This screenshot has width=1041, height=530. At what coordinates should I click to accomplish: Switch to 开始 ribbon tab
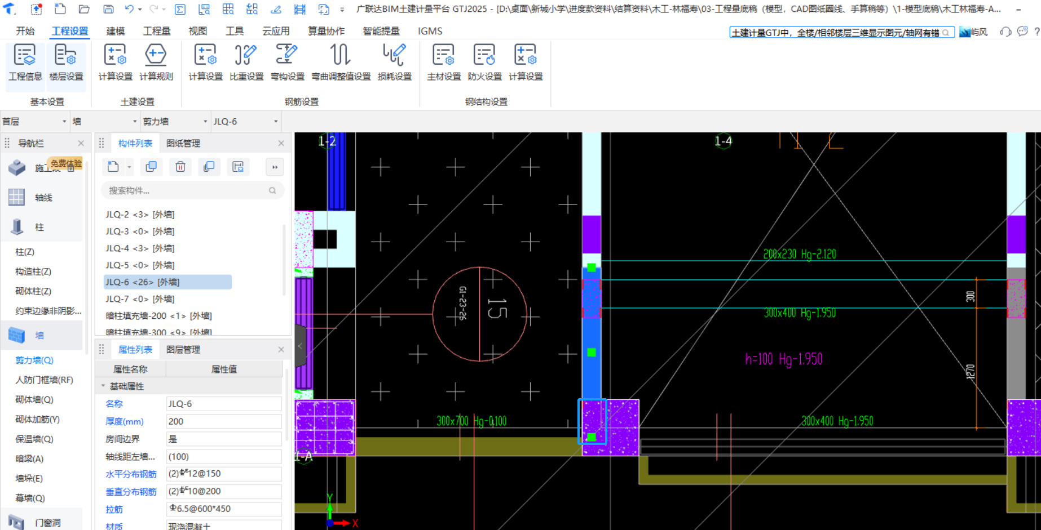[x=25, y=31]
